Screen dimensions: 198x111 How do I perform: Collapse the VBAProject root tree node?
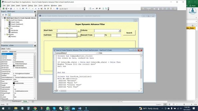point(2,18)
